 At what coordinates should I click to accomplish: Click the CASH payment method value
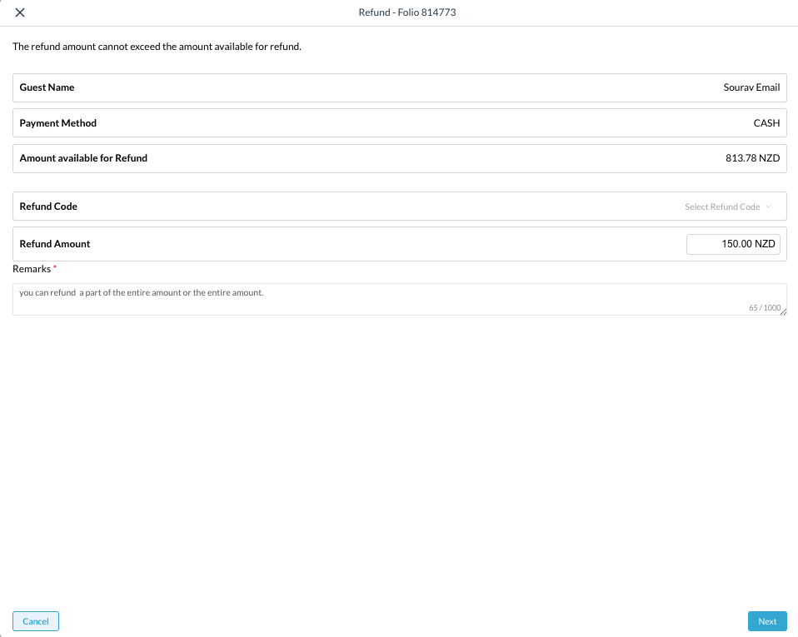(766, 123)
